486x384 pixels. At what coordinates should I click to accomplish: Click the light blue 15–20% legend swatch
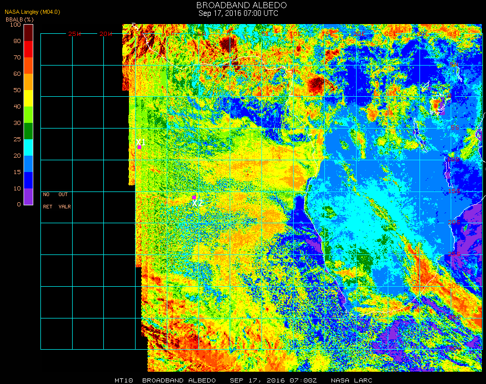(28, 164)
